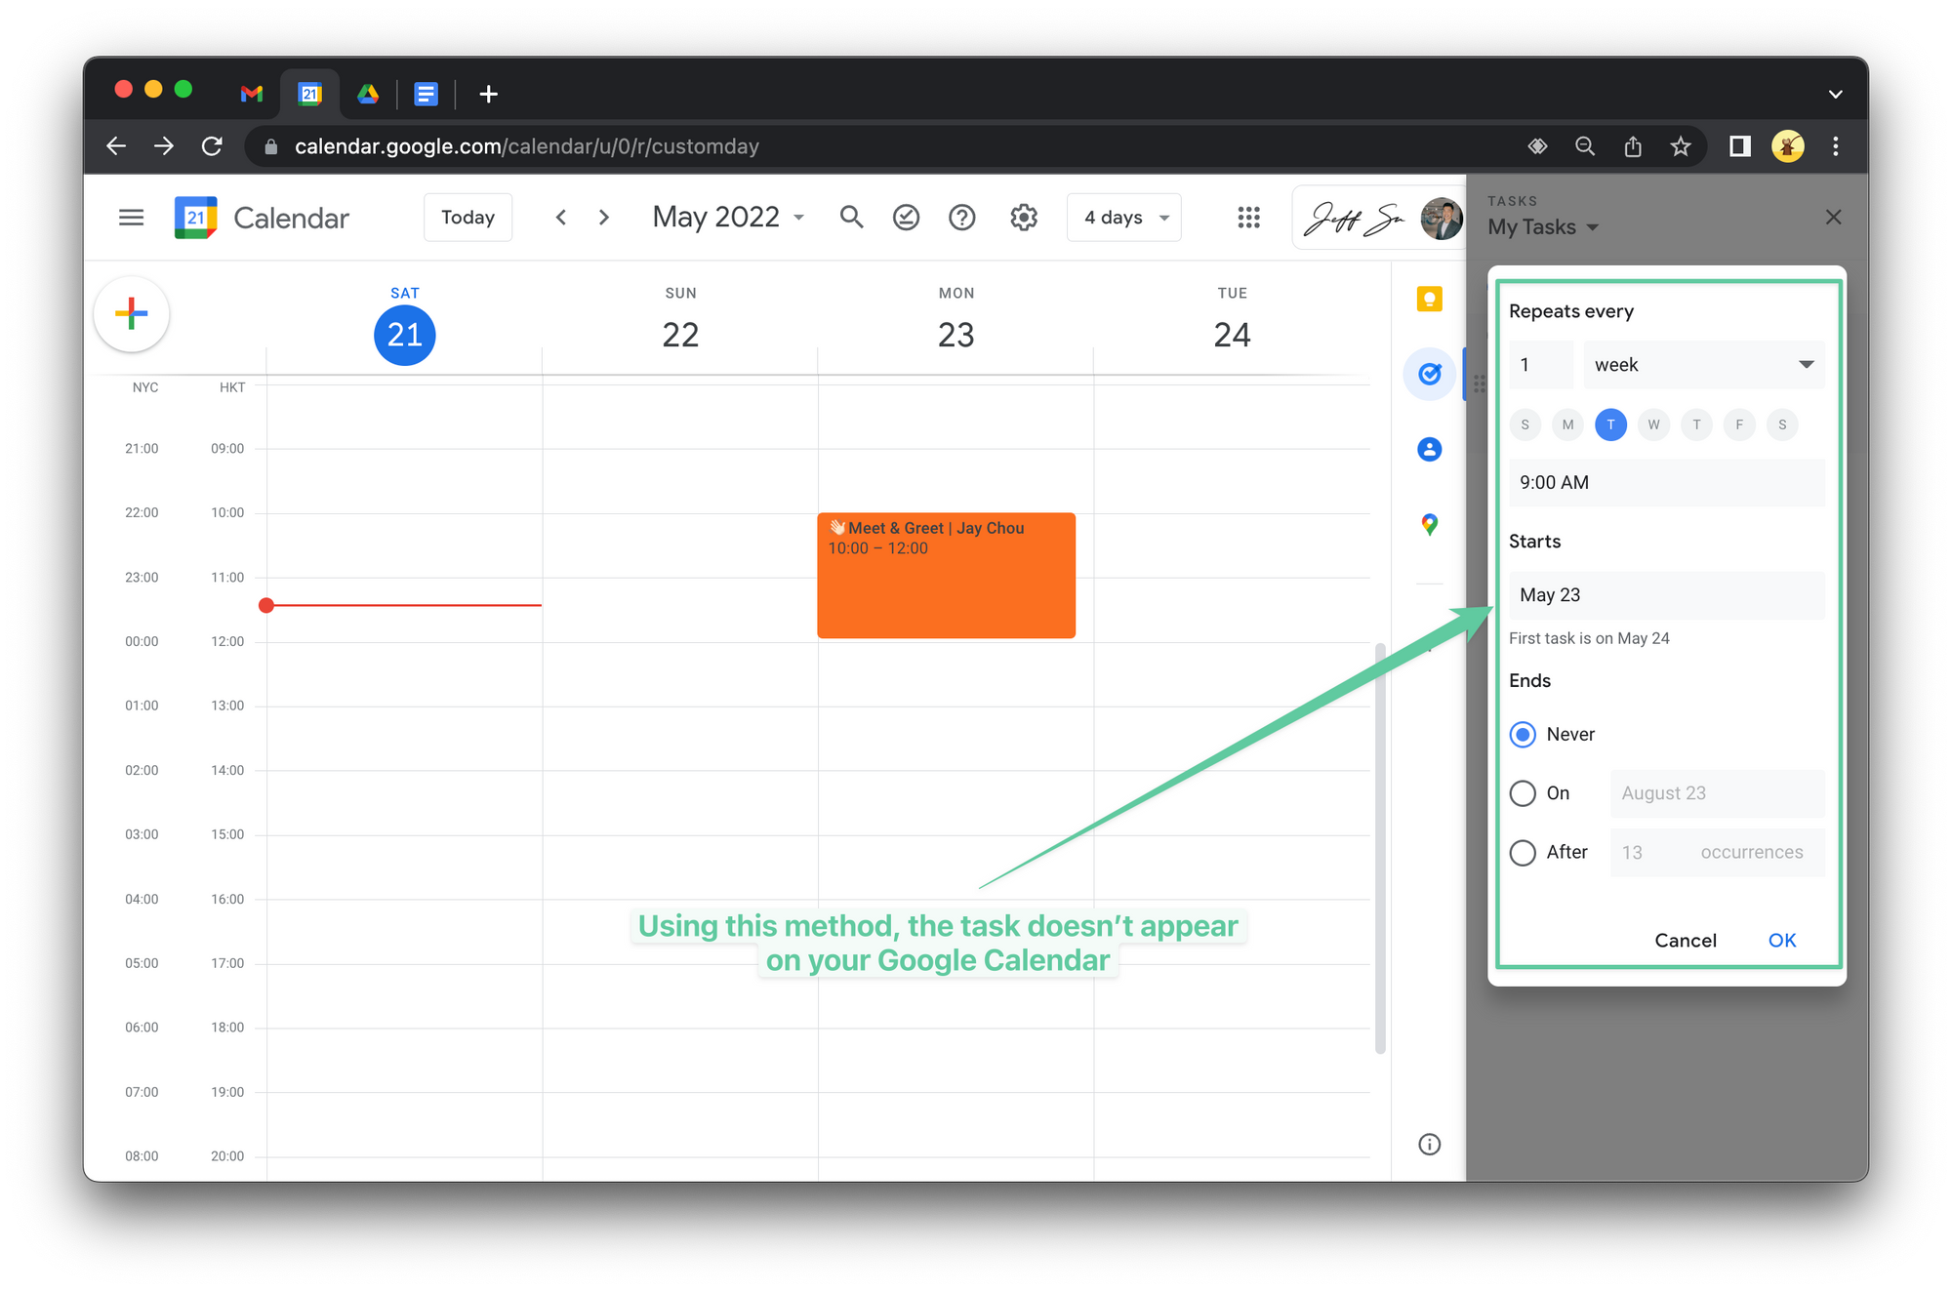
Task: Switch to Tasks view checkmark icon
Action: tap(907, 218)
